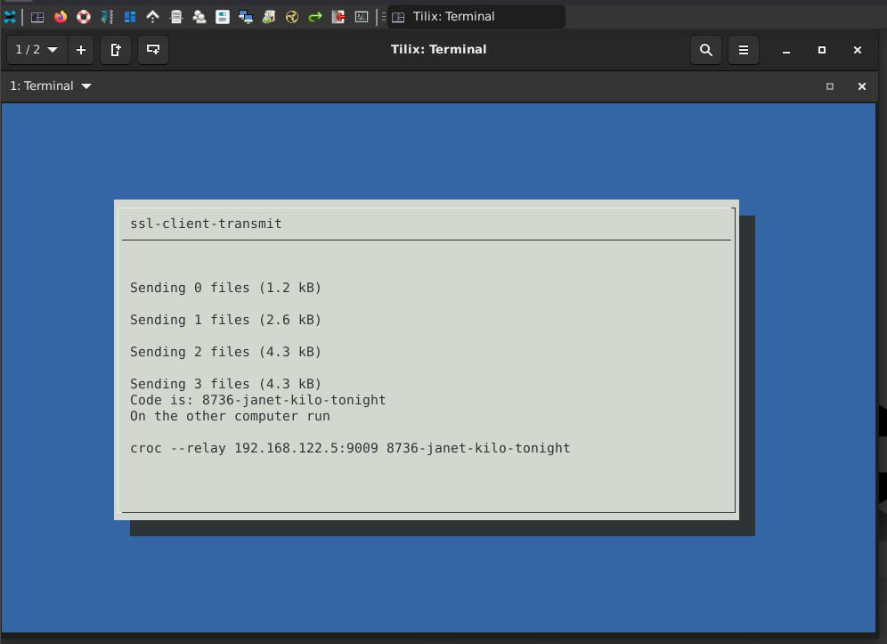Click the users icon in the top taskbar
Screen dimensions: 887x644
pyautogui.click(x=199, y=16)
